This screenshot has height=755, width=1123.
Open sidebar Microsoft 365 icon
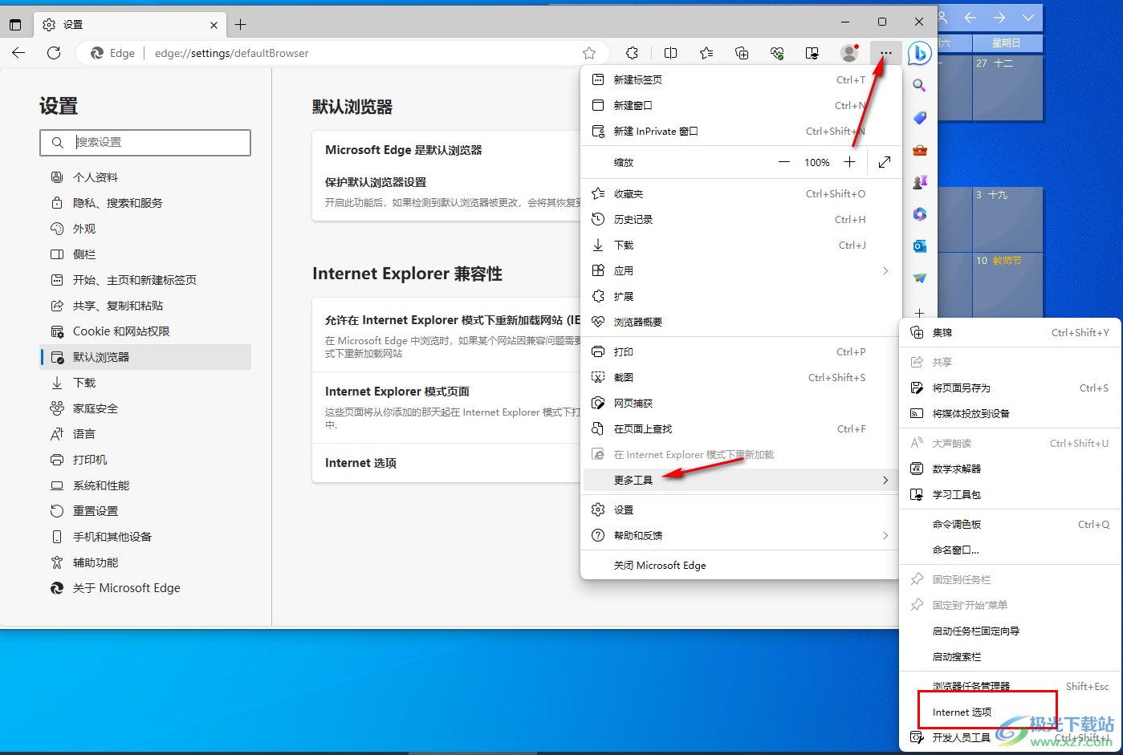pos(920,214)
